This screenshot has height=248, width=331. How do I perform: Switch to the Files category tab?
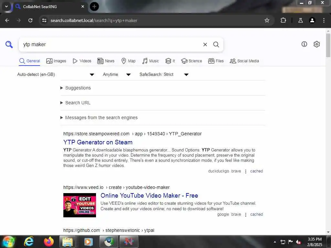tap(216, 61)
